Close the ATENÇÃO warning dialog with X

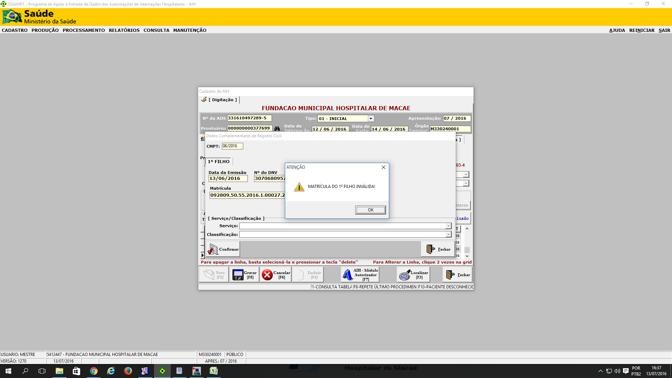(x=384, y=167)
